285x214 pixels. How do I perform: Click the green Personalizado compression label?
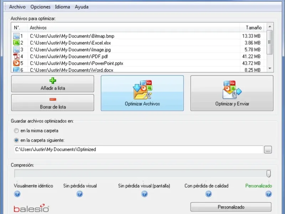pos(259,186)
